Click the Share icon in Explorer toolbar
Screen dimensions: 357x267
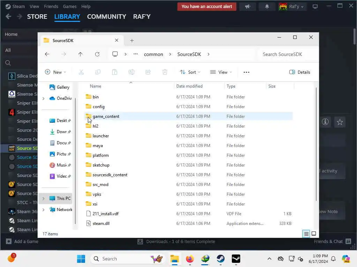coord(148,72)
